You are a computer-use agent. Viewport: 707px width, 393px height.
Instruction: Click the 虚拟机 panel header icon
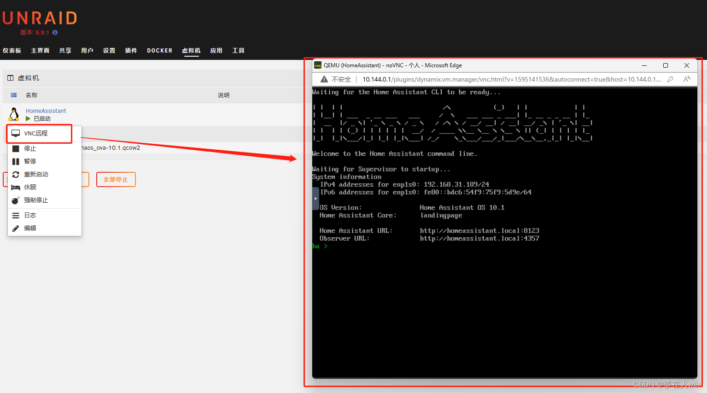tap(11, 78)
